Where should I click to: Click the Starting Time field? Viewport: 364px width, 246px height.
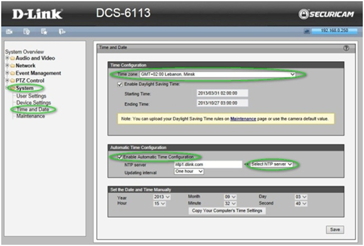(x=222, y=93)
